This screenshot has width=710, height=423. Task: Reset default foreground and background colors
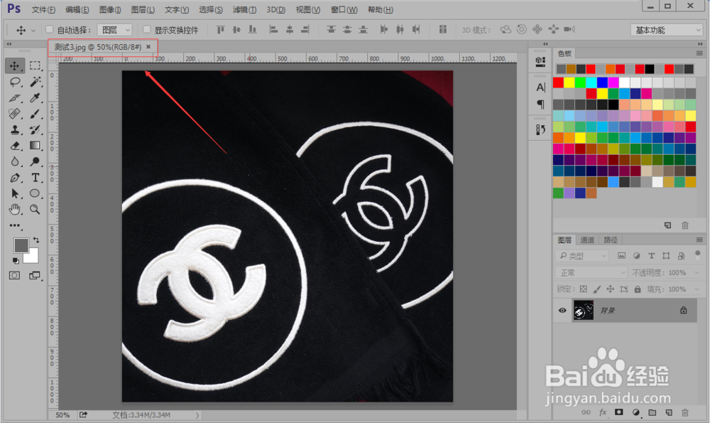[16, 261]
